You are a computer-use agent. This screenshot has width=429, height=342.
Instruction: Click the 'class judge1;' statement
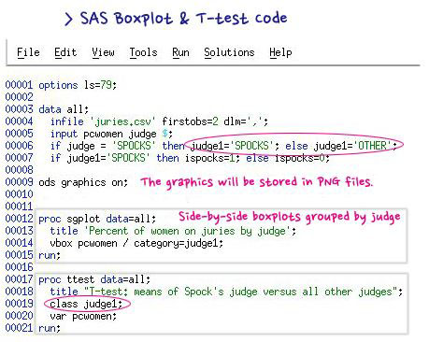pyautogui.click(x=86, y=304)
